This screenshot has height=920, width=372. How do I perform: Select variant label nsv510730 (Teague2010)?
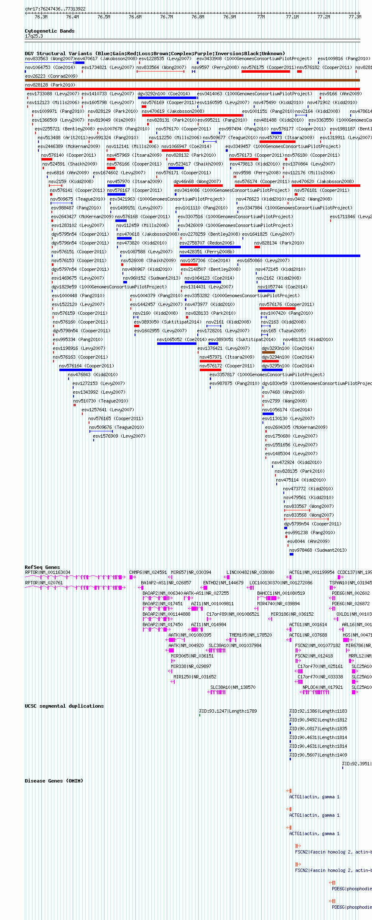[x=101, y=401]
